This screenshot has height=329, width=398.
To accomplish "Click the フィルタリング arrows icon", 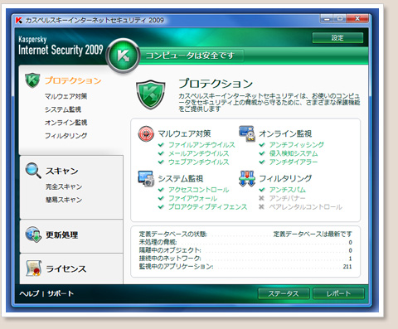I will [247, 178].
